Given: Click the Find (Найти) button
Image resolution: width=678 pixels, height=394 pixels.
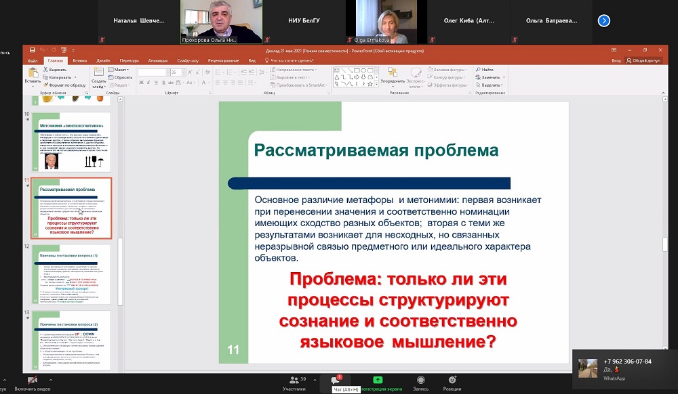Looking at the screenshot, I should [x=487, y=70].
